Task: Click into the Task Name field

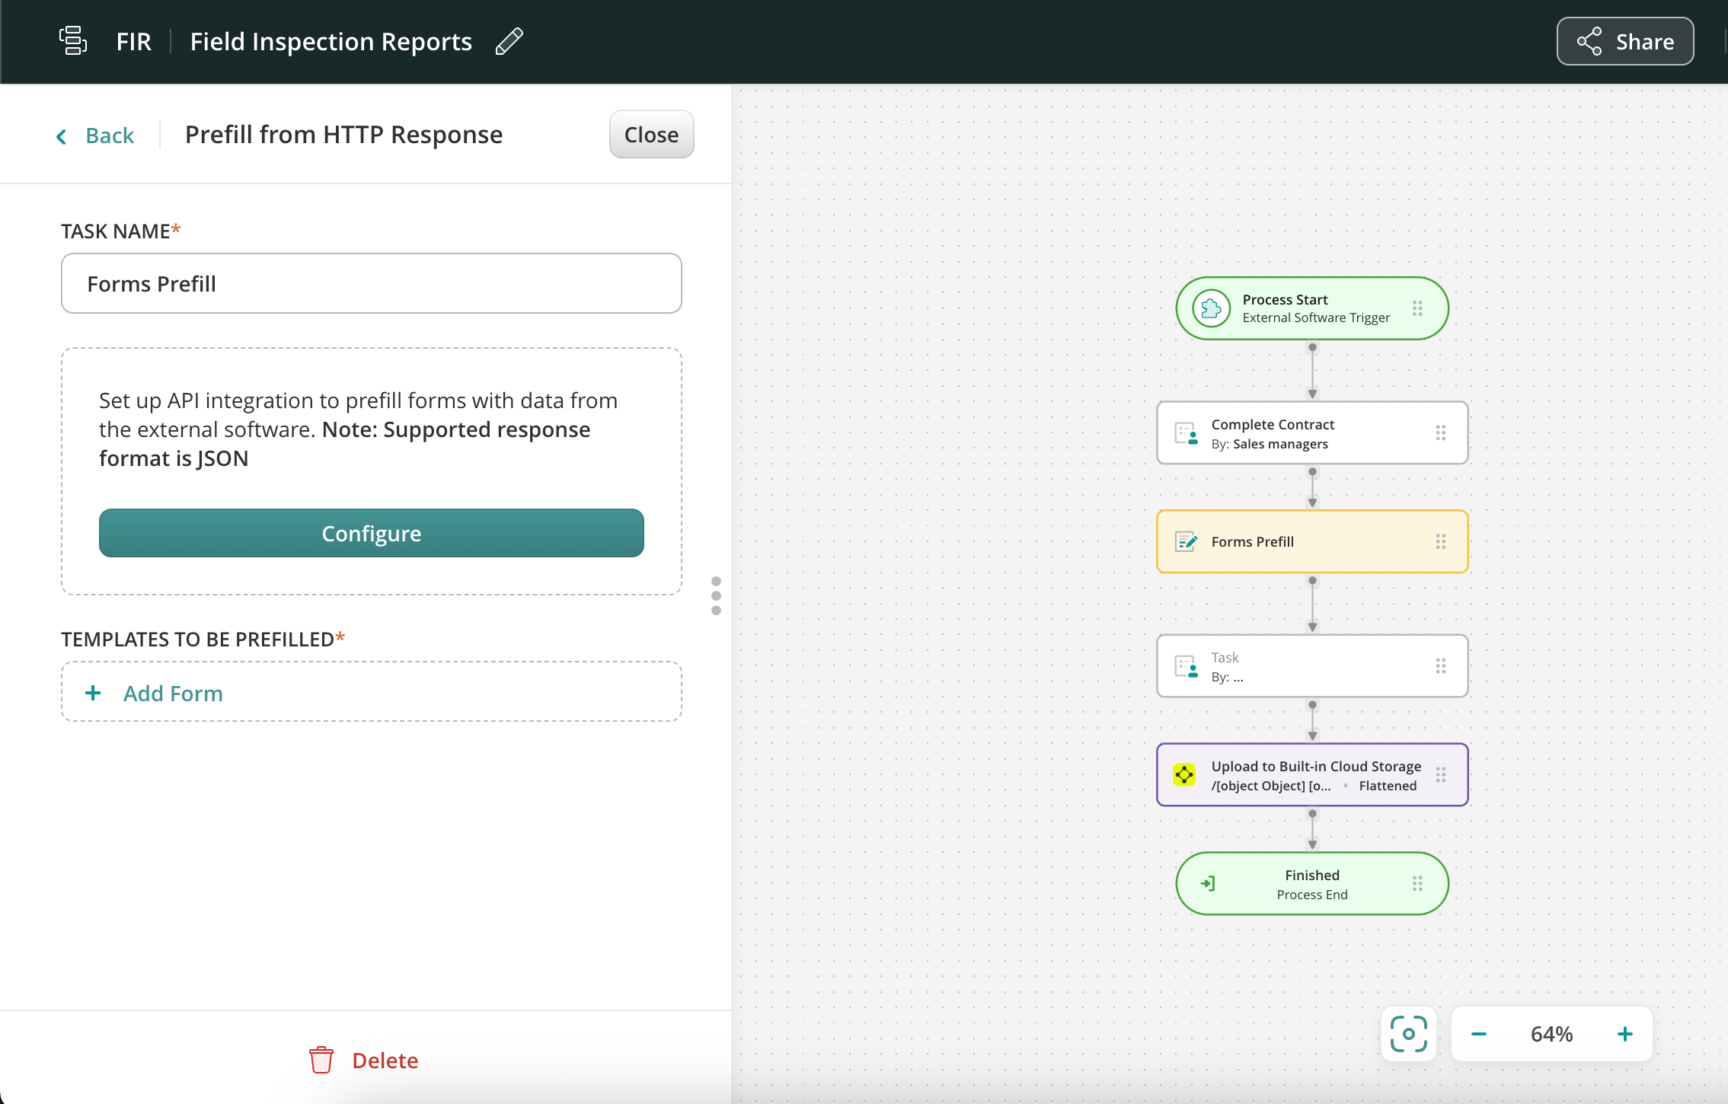Action: coord(372,283)
